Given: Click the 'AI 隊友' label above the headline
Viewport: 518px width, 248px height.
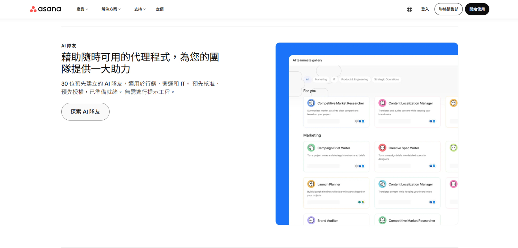Looking at the screenshot, I should 69,46.
